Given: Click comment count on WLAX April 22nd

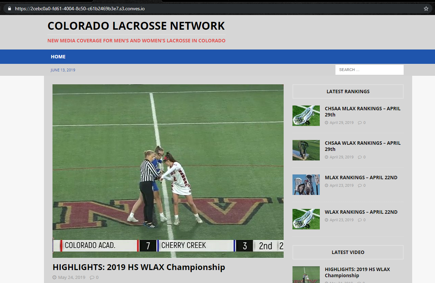Looking at the screenshot, I should coord(364,220).
